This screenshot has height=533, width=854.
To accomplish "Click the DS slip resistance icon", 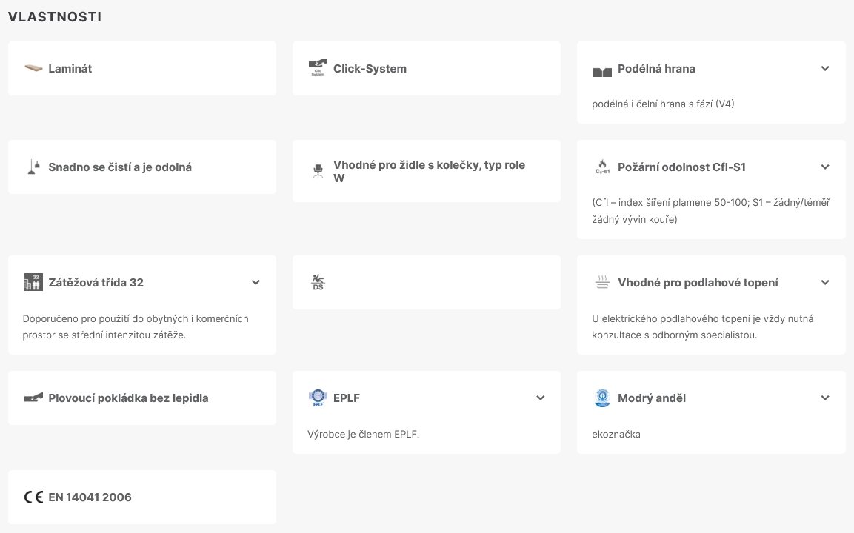I will pyautogui.click(x=318, y=282).
